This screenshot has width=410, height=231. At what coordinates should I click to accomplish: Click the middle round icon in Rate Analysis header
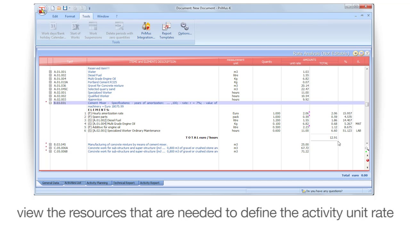(x=361, y=53)
